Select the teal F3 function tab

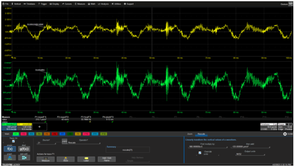pyautogui.click(x=31, y=134)
